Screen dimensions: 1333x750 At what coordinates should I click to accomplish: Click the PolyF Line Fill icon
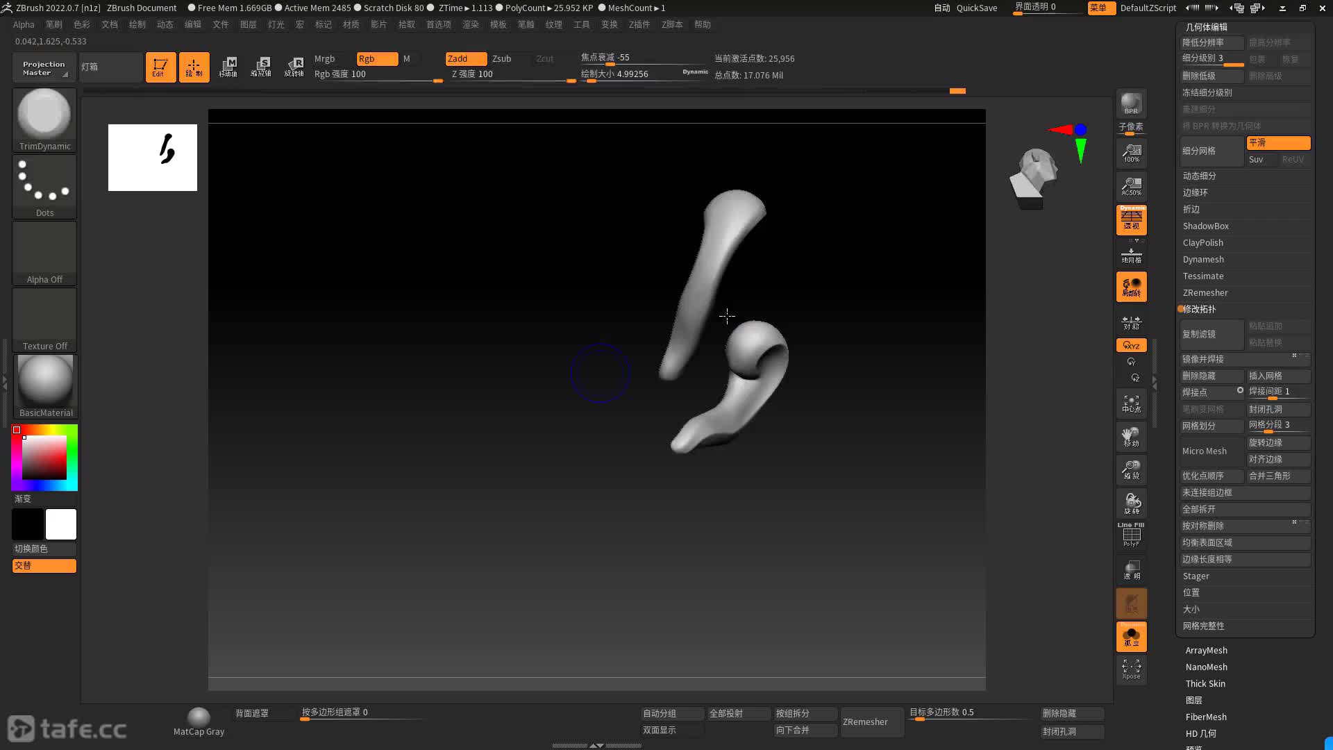pyautogui.click(x=1131, y=535)
